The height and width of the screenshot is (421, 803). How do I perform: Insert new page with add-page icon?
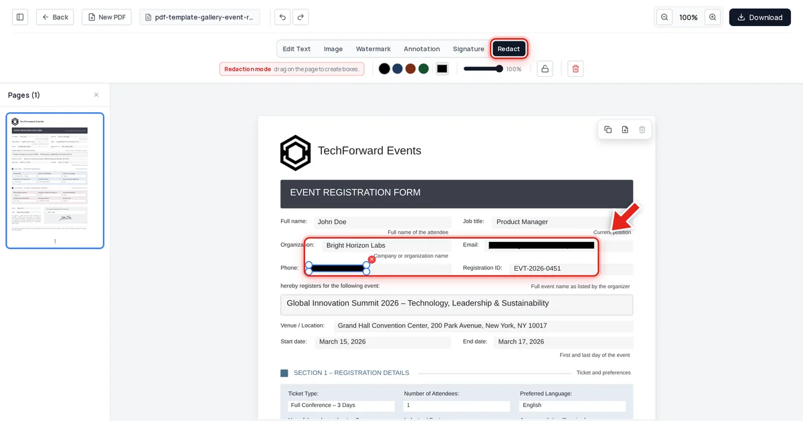point(625,130)
